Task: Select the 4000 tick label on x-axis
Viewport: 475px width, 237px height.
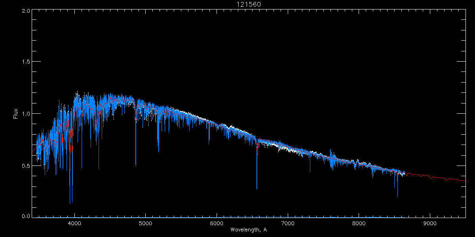Action: 74,222
